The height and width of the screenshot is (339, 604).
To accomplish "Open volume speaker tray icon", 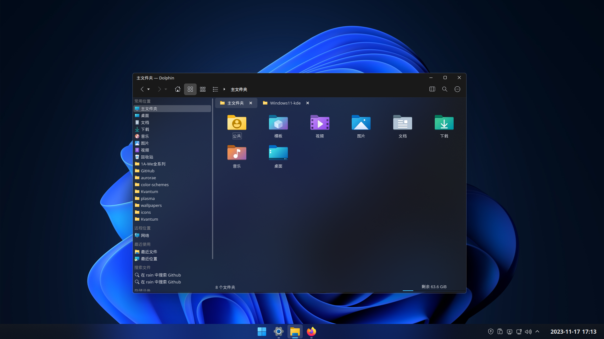I will click(528, 331).
